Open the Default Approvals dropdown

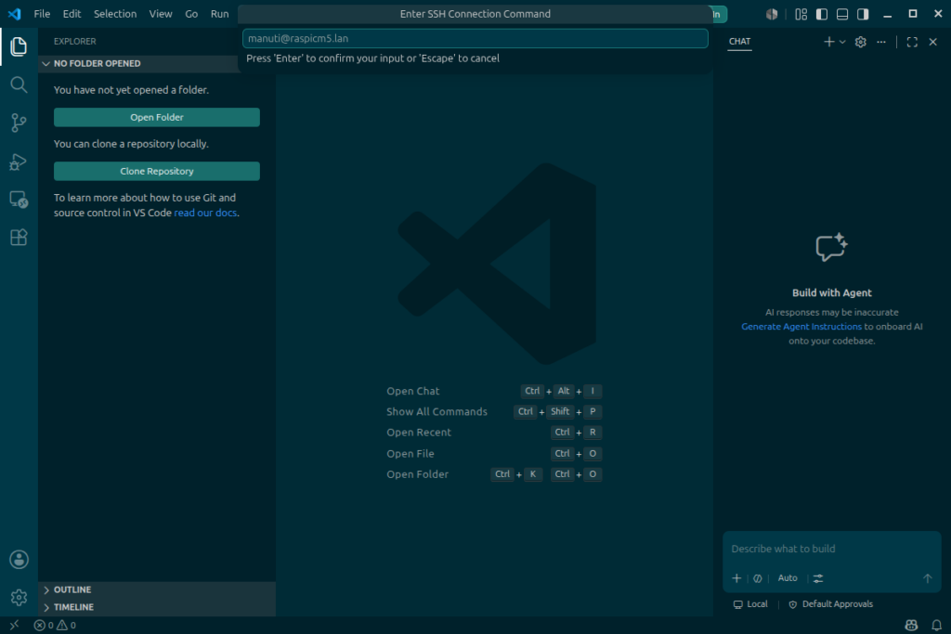(x=830, y=604)
